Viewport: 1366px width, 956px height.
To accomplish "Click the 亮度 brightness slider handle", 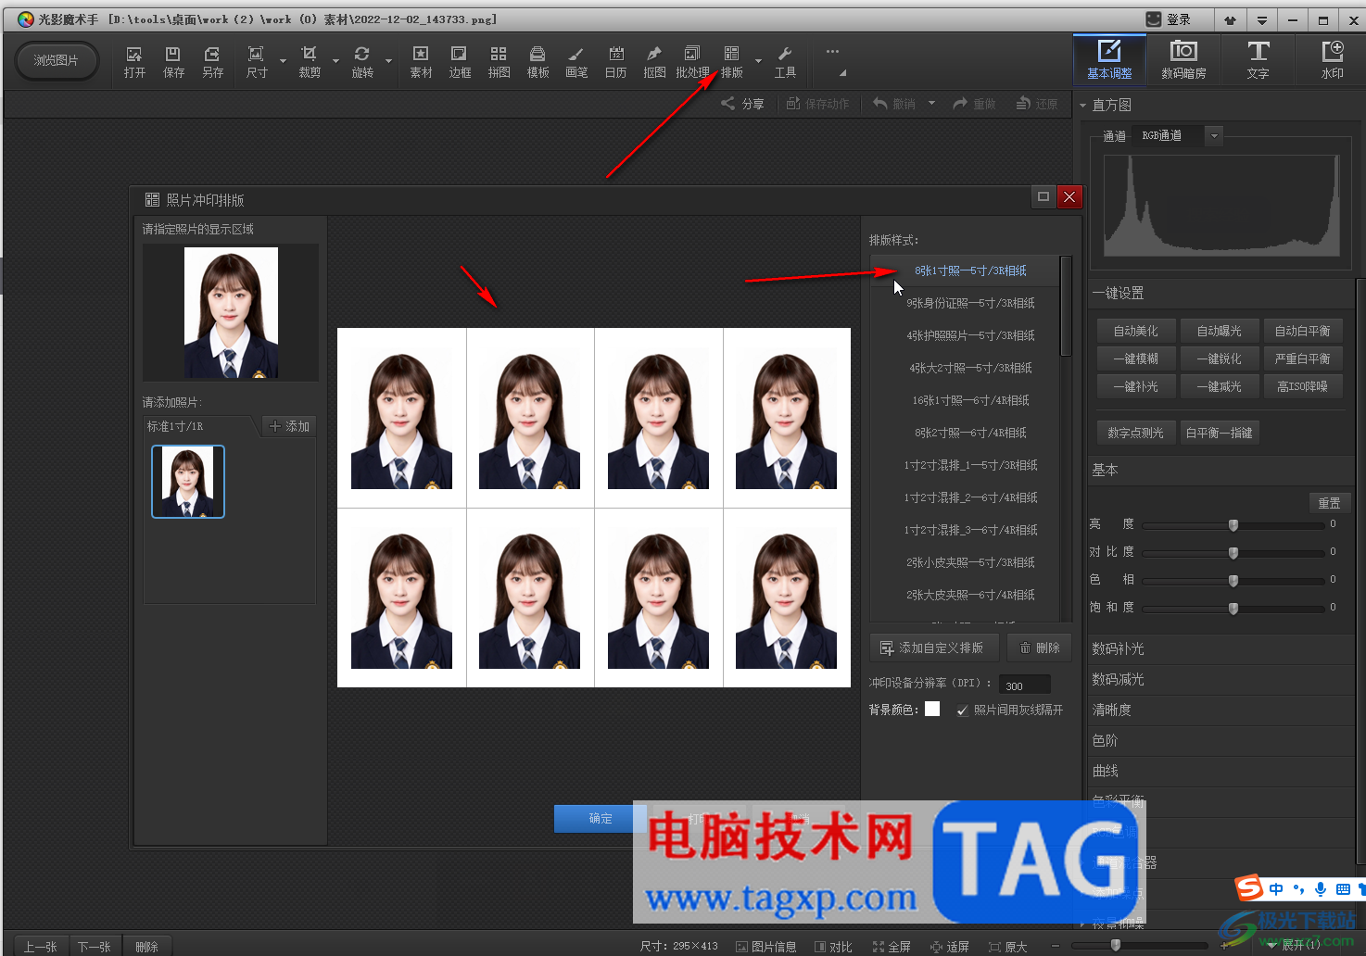I will click(1233, 525).
